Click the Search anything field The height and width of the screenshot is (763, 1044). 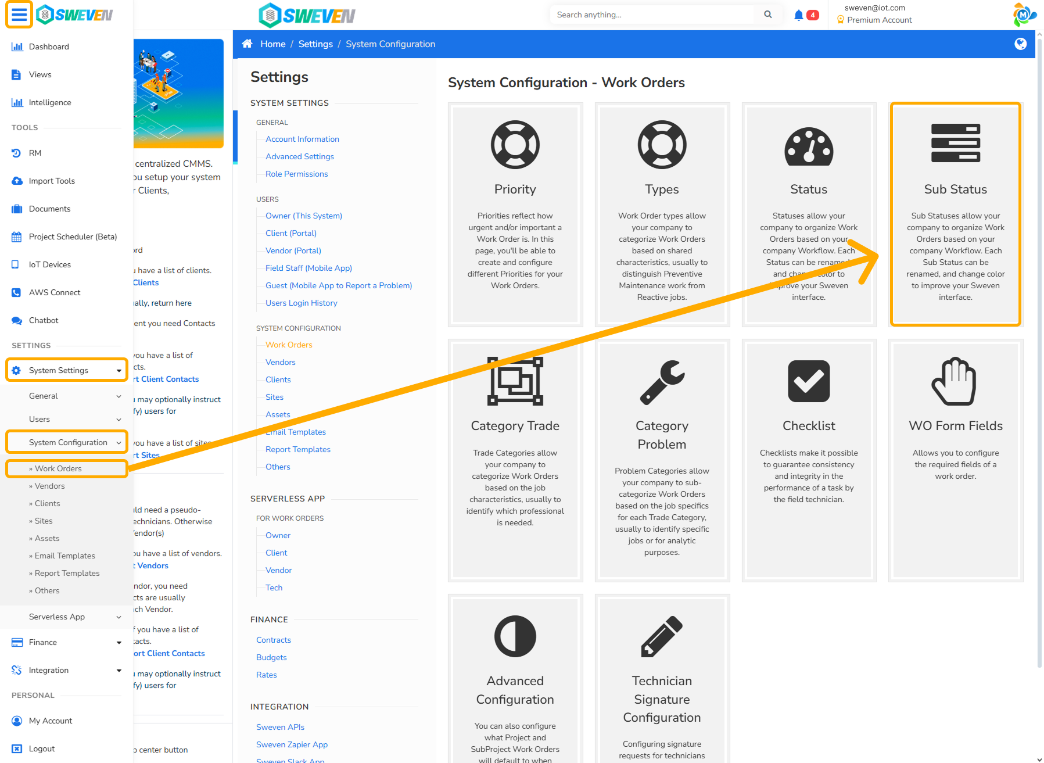[652, 15]
